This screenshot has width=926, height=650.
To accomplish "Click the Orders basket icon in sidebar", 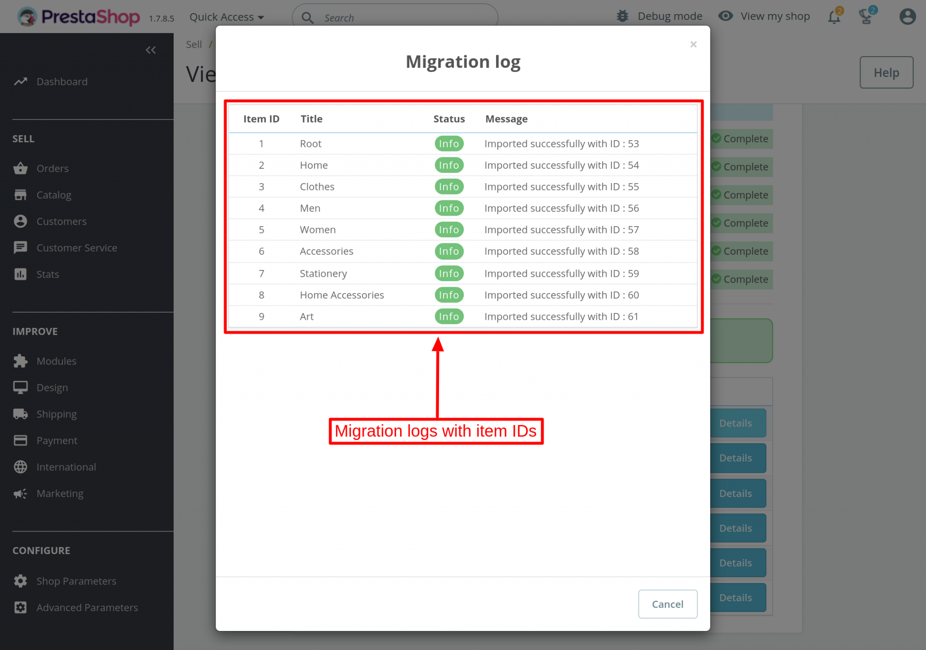I will tap(20, 168).
